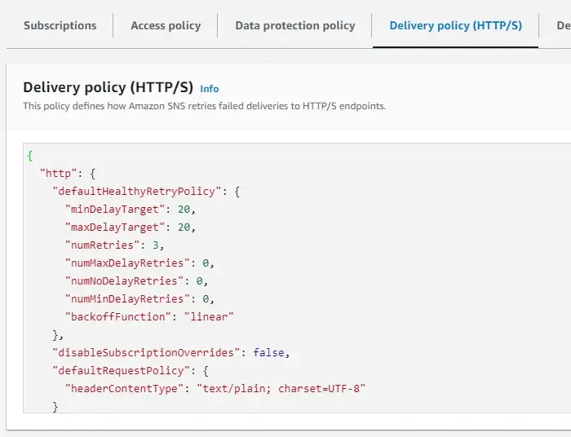Click the policy description text about retries

click(204, 106)
